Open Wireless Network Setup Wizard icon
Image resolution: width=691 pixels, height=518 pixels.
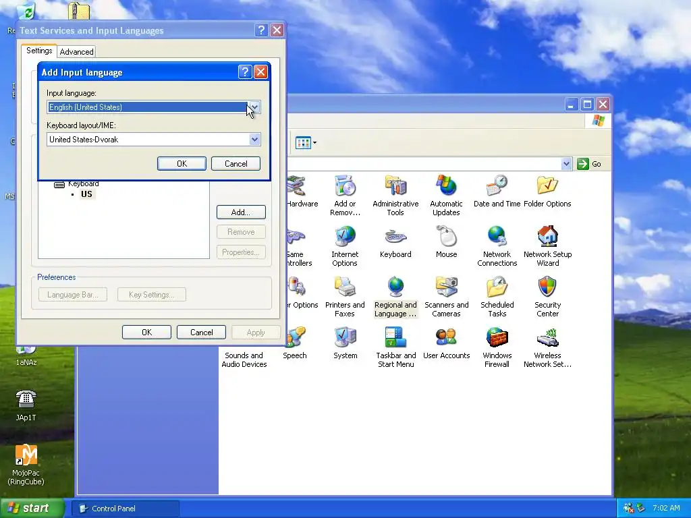click(x=547, y=347)
